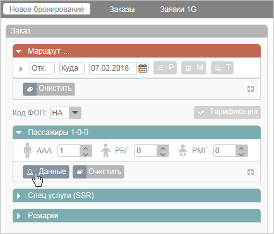Click the РМГ count input field
The image size is (274, 234).
(225, 151)
